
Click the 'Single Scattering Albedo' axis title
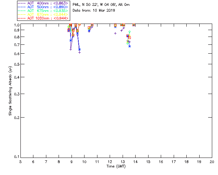click(11, 91)
